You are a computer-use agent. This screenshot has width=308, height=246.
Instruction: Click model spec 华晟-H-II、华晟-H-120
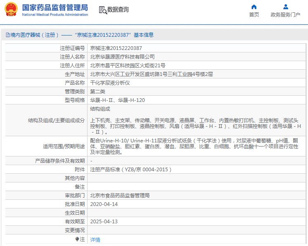(117, 100)
